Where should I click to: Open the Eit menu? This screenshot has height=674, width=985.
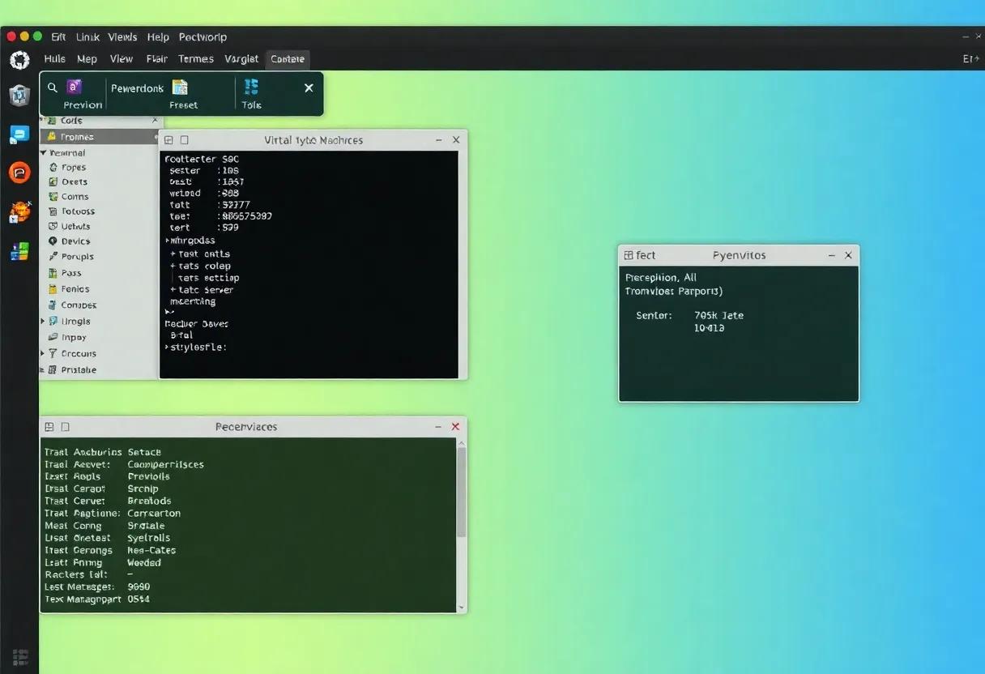58,37
